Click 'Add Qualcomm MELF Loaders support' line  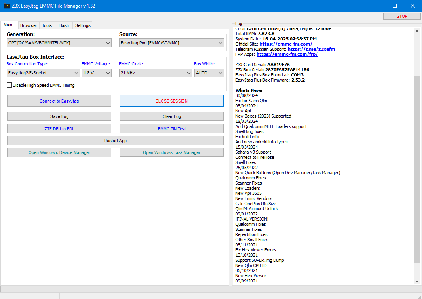point(271,126)
